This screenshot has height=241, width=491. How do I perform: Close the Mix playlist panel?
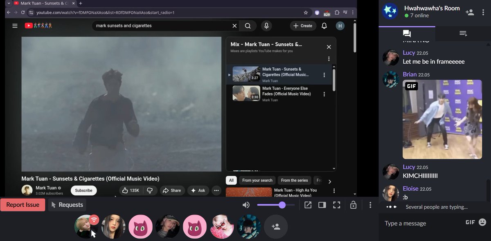pos(329,47)
